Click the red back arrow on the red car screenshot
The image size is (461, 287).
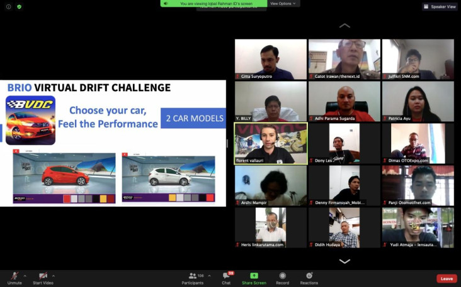[x=16, y=151]
